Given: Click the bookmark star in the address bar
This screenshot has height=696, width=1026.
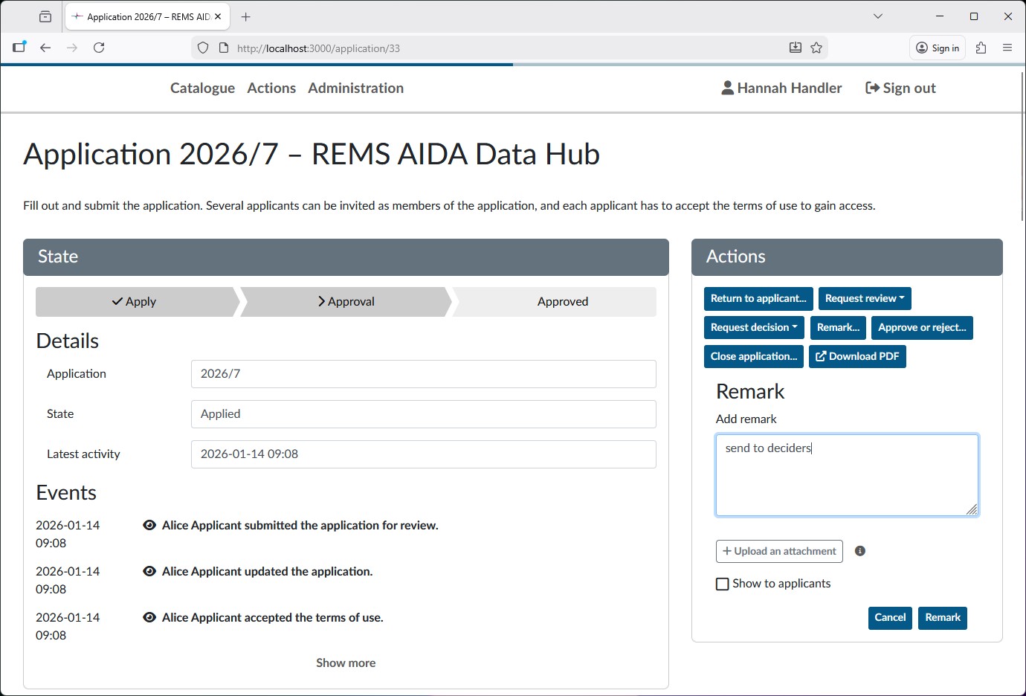Looking at the screenshot, I should click(x=816, y=47).
